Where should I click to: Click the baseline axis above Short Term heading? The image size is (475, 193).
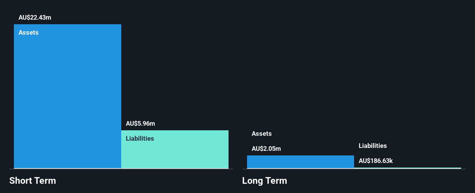121,169
